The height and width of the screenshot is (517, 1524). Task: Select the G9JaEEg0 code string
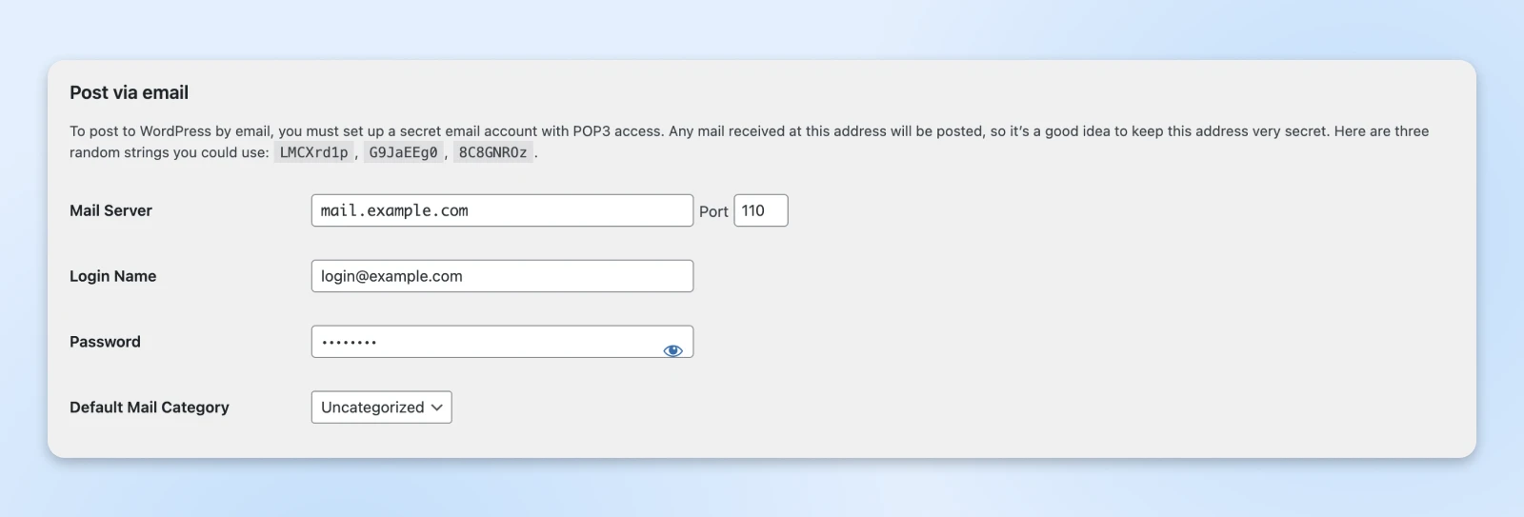coord(403,152)
